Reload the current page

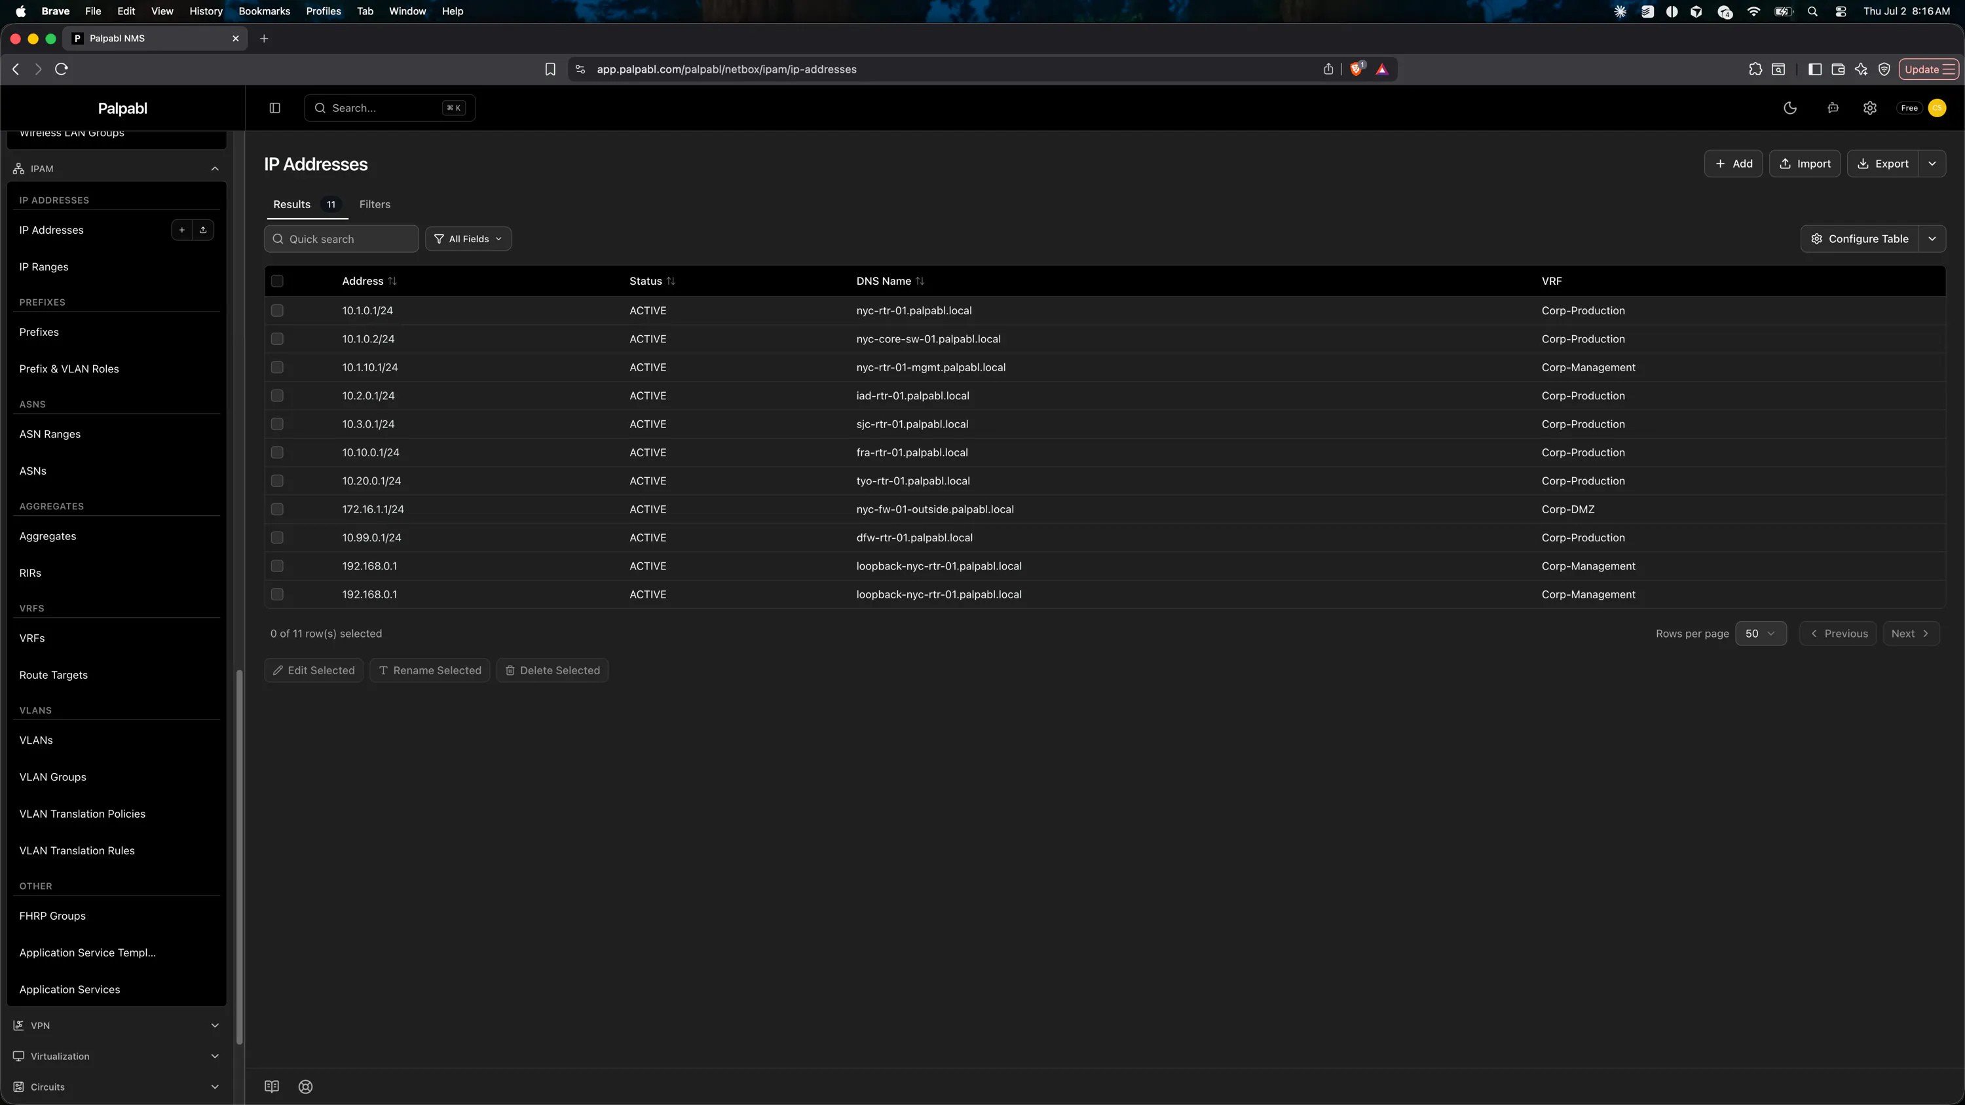[x=62, y=69]
